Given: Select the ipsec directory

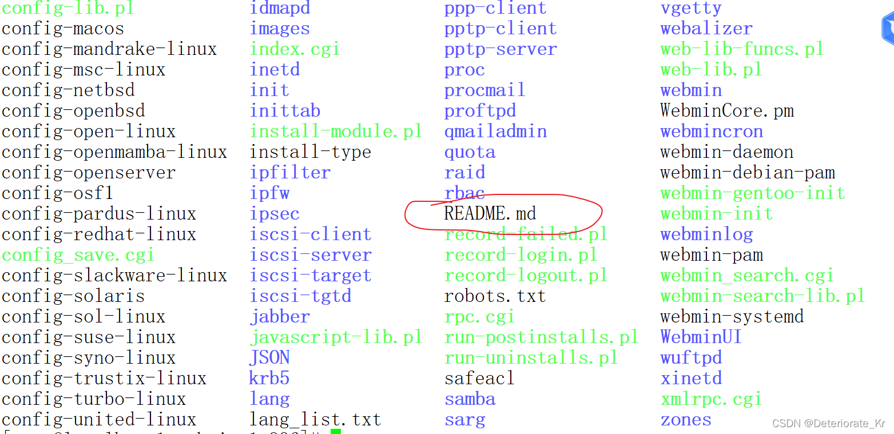Looking at the screenshot, I should (275, 214).
